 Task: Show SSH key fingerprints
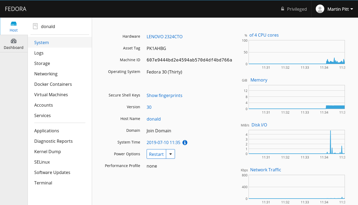(165, 95)
